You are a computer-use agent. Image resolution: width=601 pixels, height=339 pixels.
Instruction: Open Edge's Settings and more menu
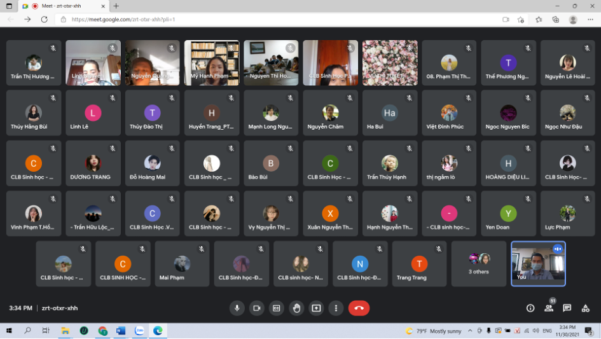click(x=590, y=19)
